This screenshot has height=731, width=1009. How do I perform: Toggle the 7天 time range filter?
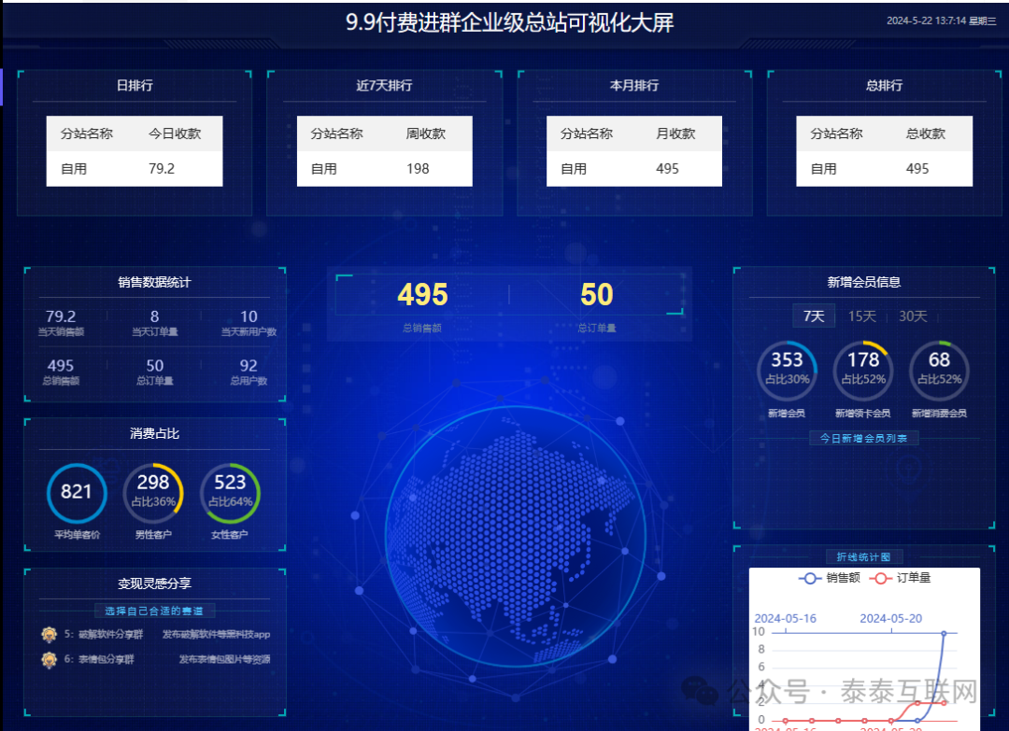(x=813, y=316)
